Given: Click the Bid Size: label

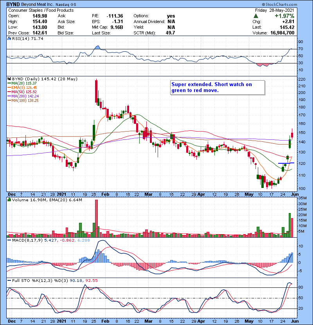Looking at the screenshot, I should point(66,33).
